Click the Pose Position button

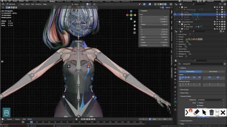[x=190, y=71]
